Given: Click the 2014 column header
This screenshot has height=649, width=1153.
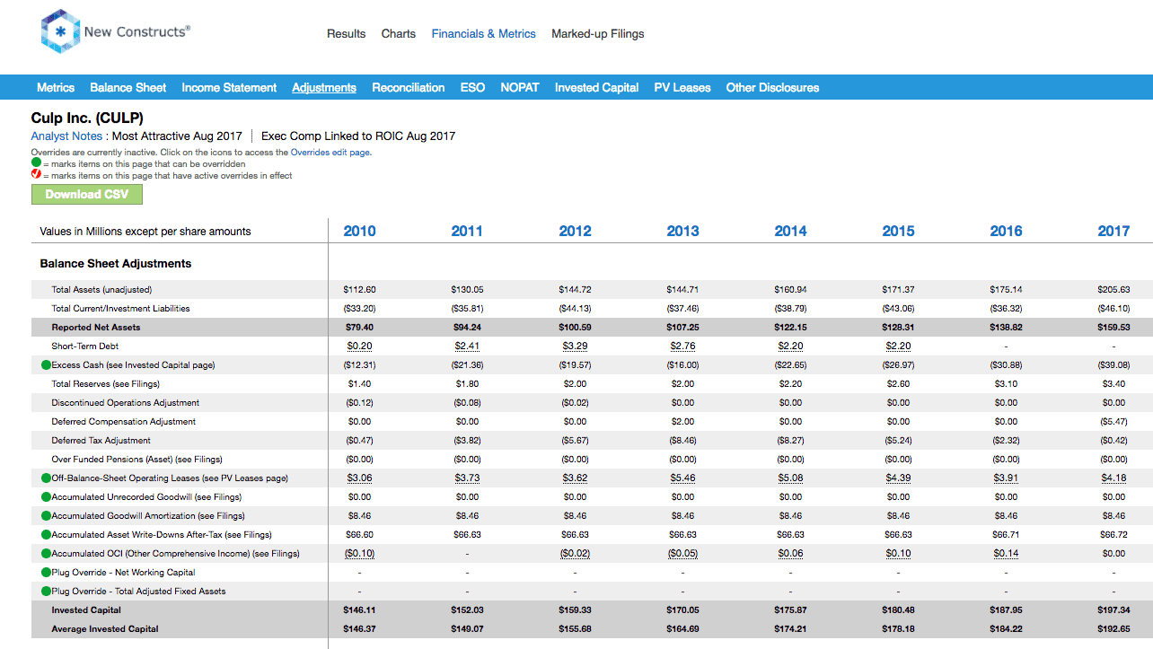Looking at the screenshot, I should [790, 231].
